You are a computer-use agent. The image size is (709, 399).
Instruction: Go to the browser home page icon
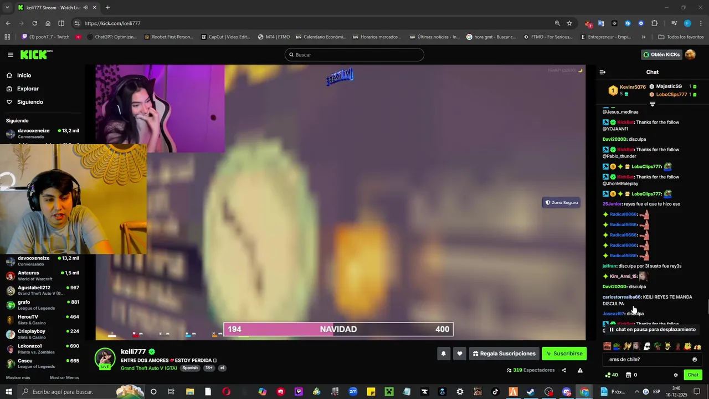click(x=48, y=23)
